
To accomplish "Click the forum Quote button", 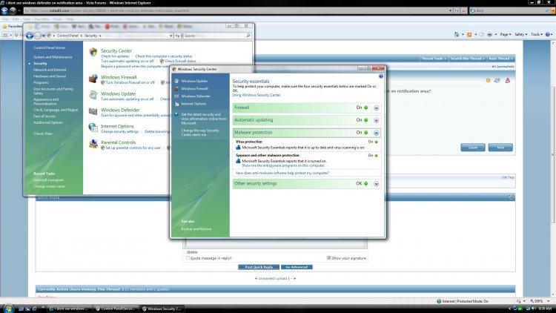I will (473, 148).
